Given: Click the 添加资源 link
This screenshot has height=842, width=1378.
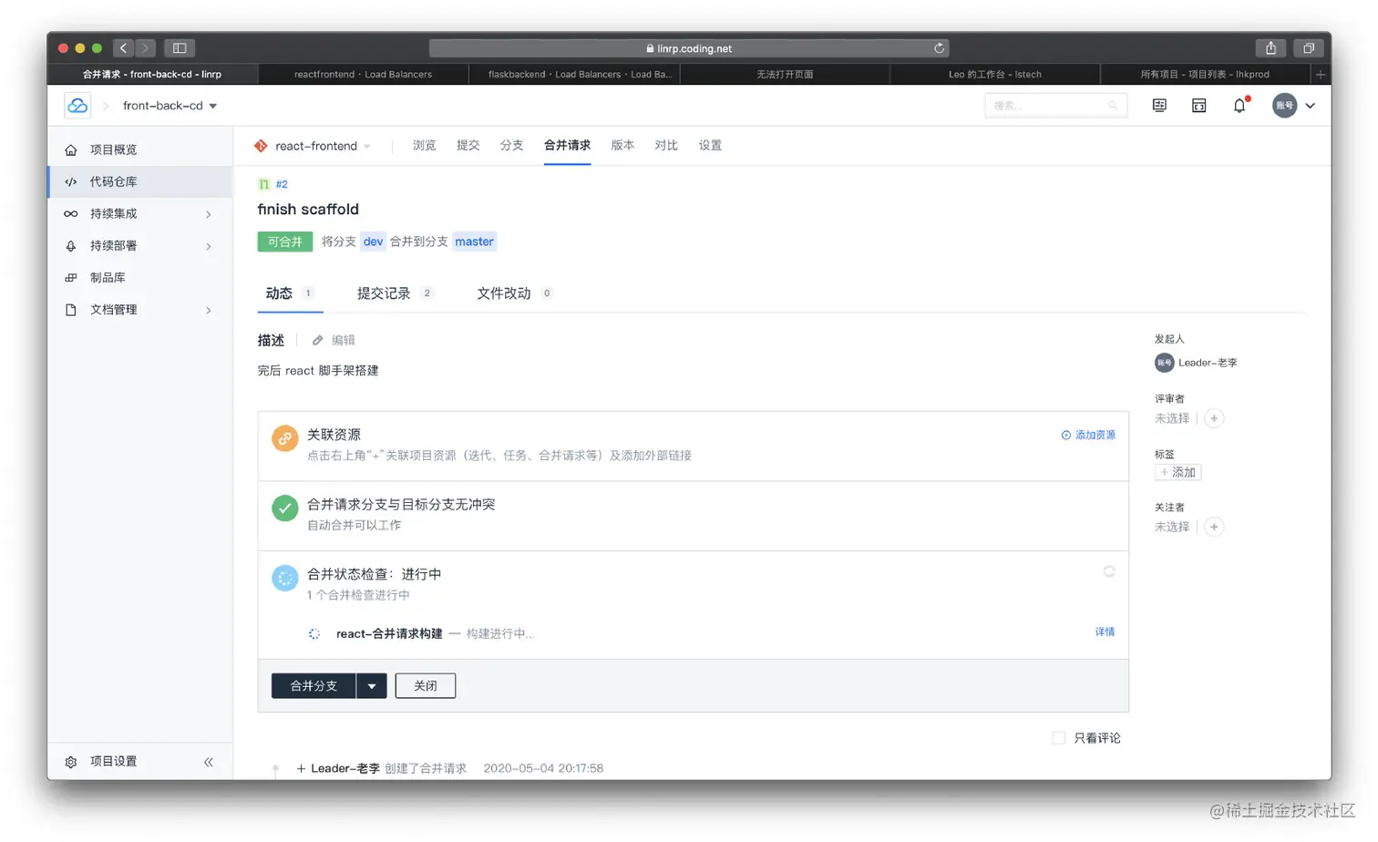Looking at the screenshot, I should (1088, 436).
